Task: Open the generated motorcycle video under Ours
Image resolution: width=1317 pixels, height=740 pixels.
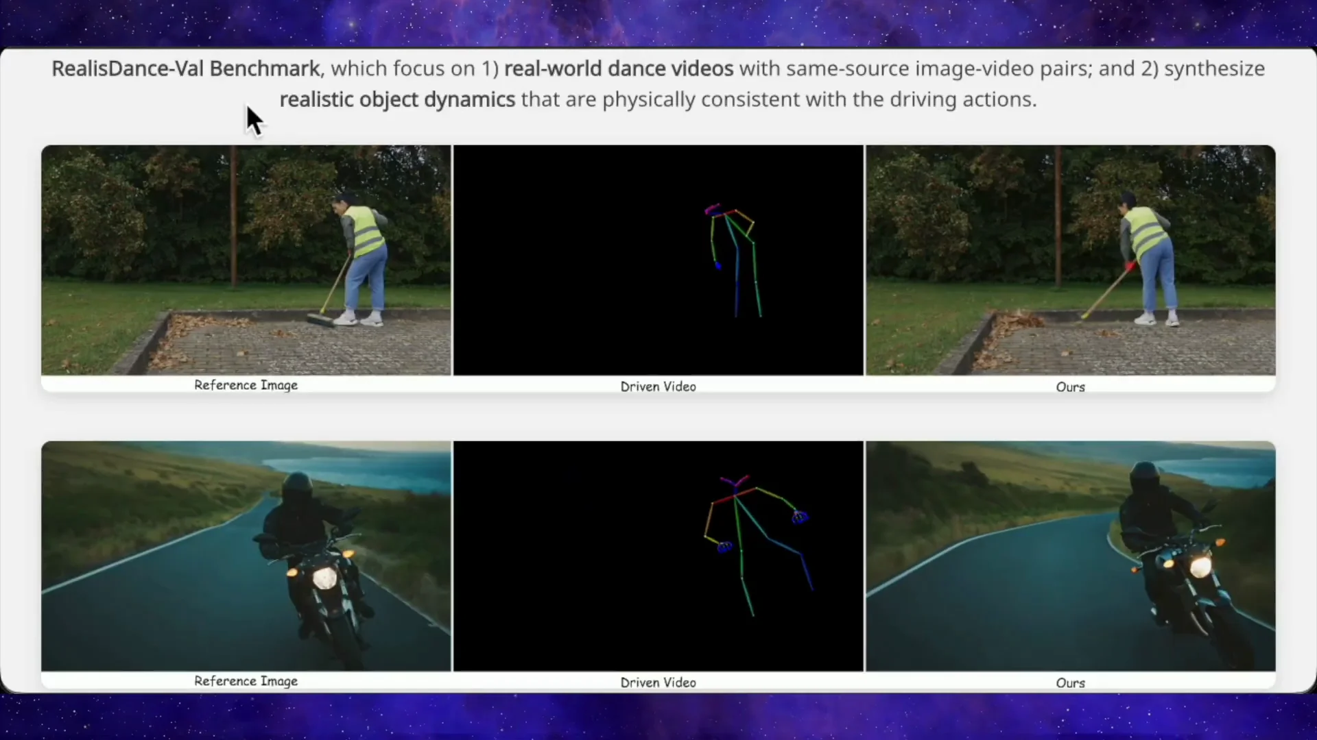Action: pos(1070,555)
